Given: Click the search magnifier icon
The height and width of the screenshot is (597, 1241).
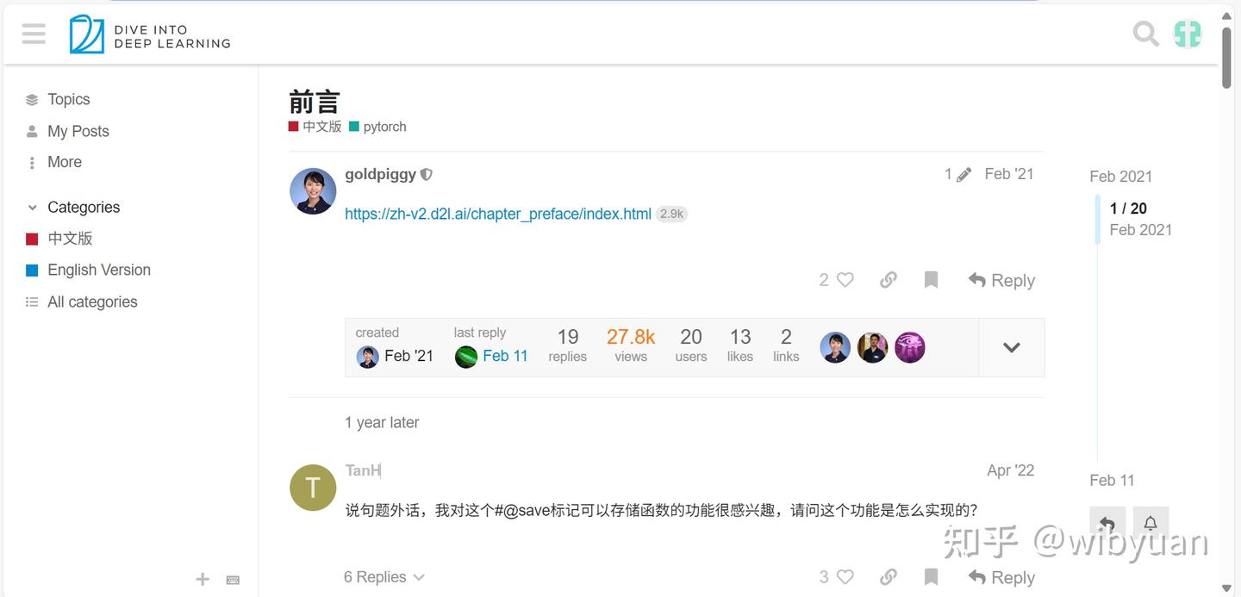Looking at the screenshot, I should [x=1145, y=34].
